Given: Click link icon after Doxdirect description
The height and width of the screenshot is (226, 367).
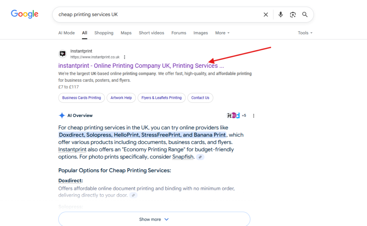Looking at the screenshot, I should pos(133,196).
